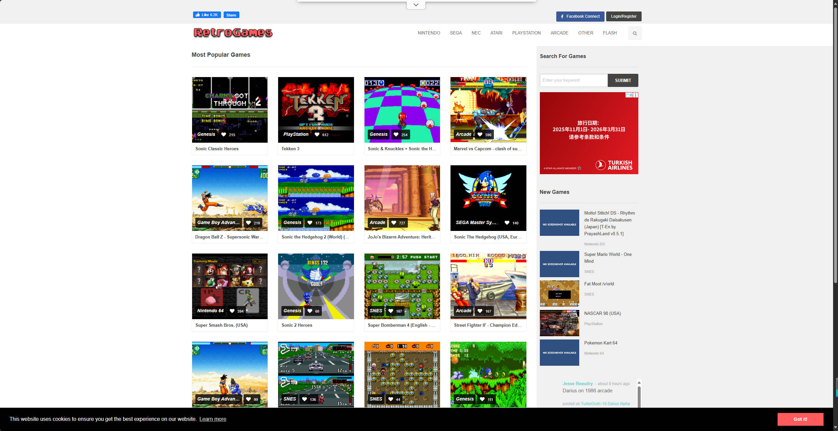Image resolution: width=838 pixels, height=431 pixels.
Task: Open the OTHER menu
Action: [x=585, y=33]
